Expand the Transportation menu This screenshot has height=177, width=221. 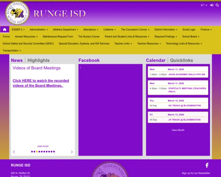point(12,51)
